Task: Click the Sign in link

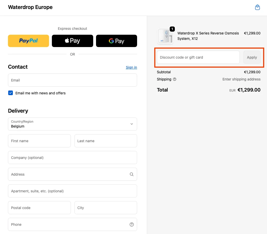Action: pos(131,67)
